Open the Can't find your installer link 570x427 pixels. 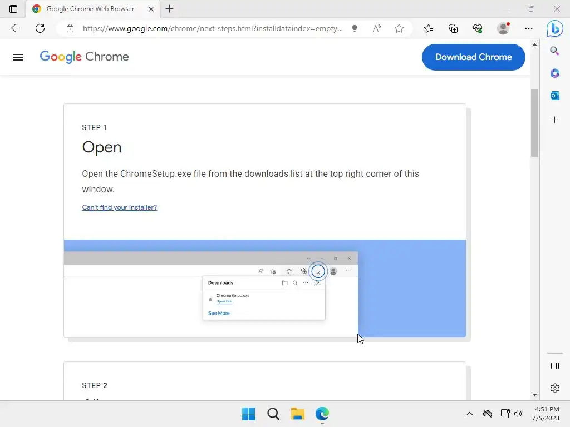pos(119,207)
